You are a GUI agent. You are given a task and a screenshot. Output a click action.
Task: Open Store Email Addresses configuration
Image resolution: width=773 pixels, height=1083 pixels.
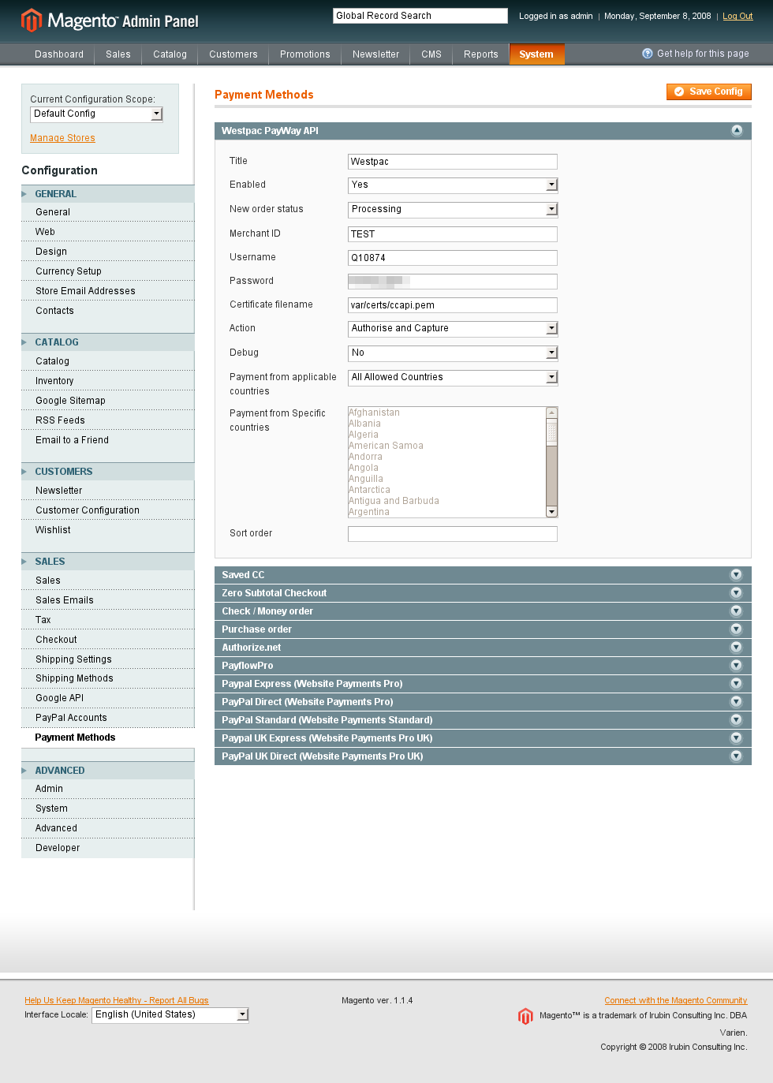pyautogui.click(x=85, y=291)
